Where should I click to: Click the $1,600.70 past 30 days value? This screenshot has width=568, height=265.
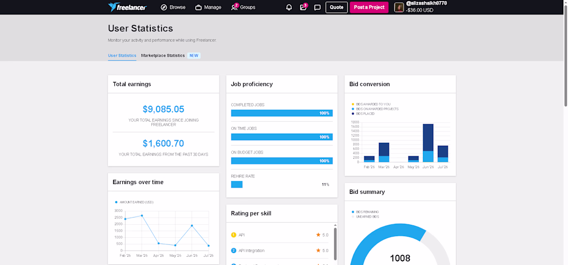[163, 143]
